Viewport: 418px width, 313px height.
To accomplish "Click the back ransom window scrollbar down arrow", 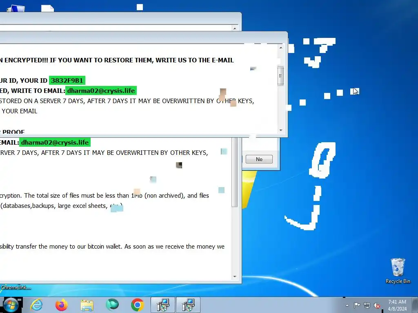I will (x=235, y=277).
